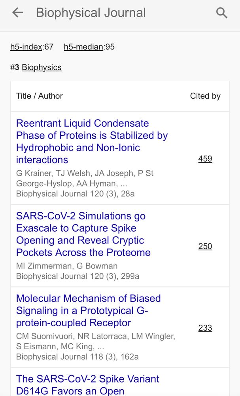Click the Biophysical Journal page heading
This screenshot has height=396, width=240.
click(91, 13)
